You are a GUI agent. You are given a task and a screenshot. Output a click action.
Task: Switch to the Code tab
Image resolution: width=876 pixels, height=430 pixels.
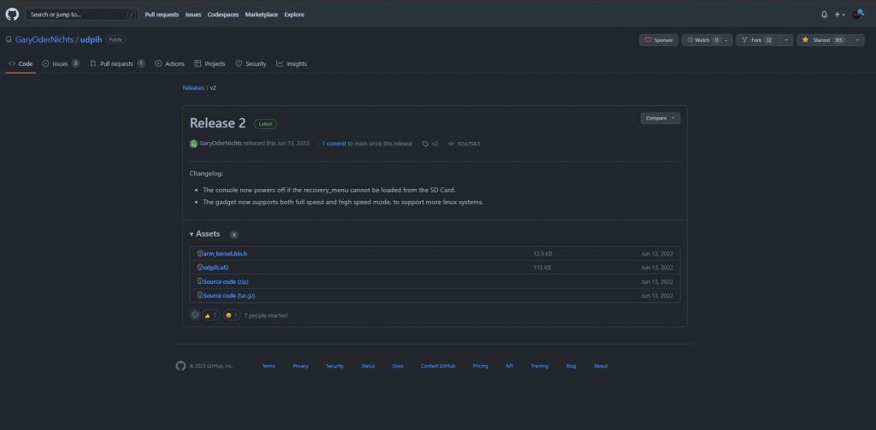[x=21, y=63]
